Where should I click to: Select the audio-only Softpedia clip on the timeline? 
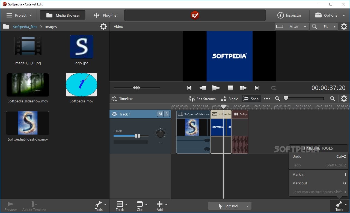pyautogui.click(x=240, y=132)
